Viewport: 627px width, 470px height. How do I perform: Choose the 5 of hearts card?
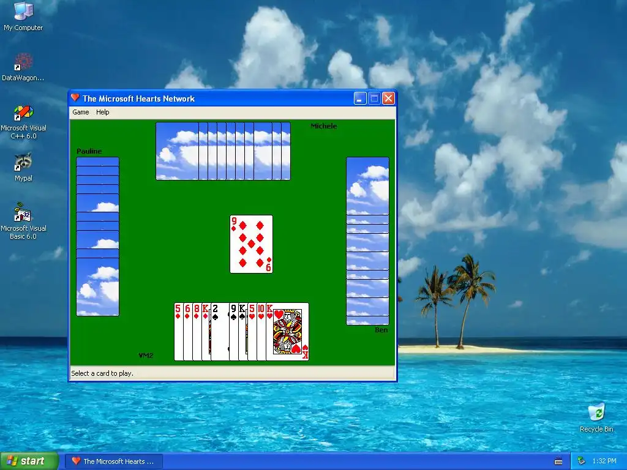[x=252, y=332]
